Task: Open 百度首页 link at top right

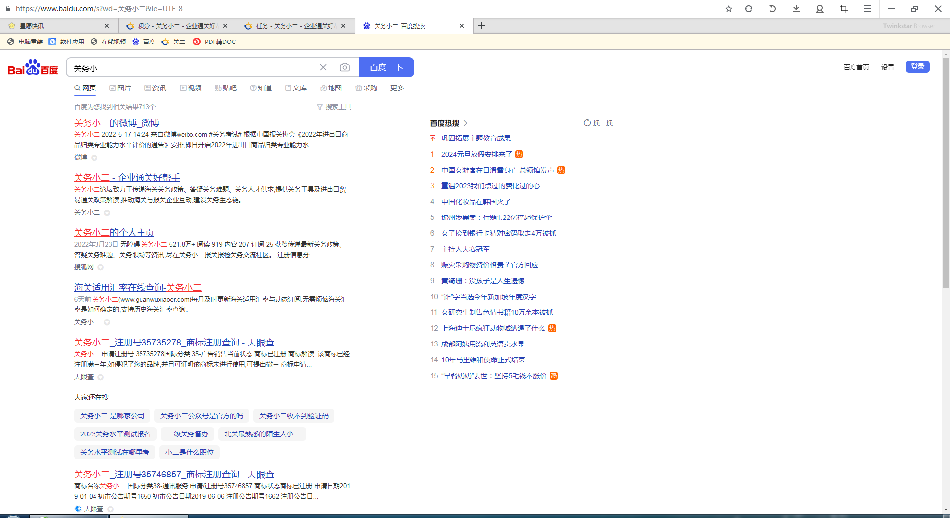Action: pyautogui.click(x=856, y=67)
